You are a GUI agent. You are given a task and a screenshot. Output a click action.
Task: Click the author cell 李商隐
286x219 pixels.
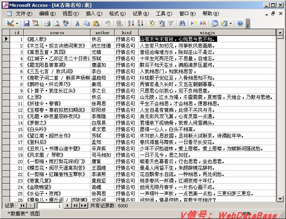pyautogui.click(x=102, y=116)
